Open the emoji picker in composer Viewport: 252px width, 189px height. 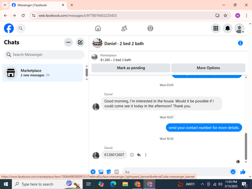(x=233, y=172)
